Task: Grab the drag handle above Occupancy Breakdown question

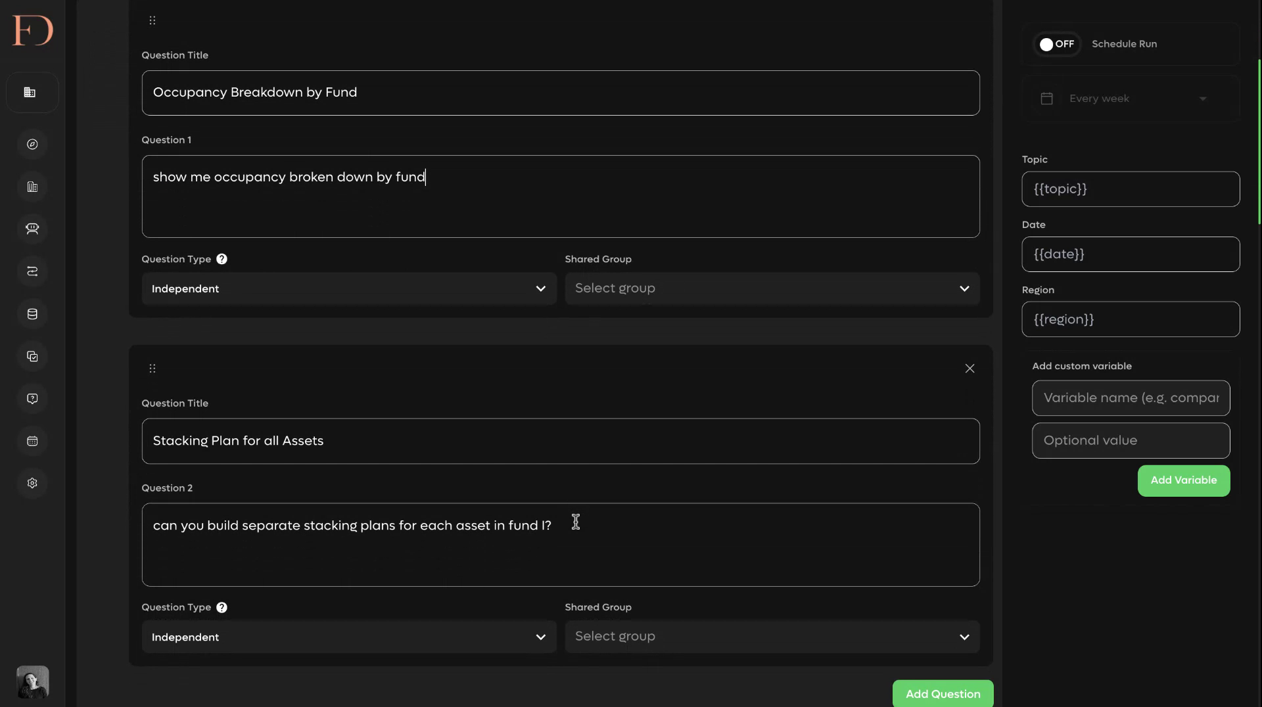Action: coord(152,20)
